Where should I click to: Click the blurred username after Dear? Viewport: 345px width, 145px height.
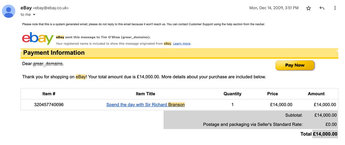(48, 64)
